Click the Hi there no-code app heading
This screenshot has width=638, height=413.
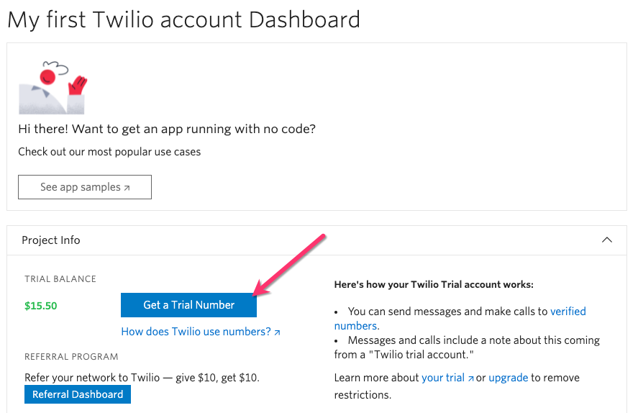tap(167, 130)
